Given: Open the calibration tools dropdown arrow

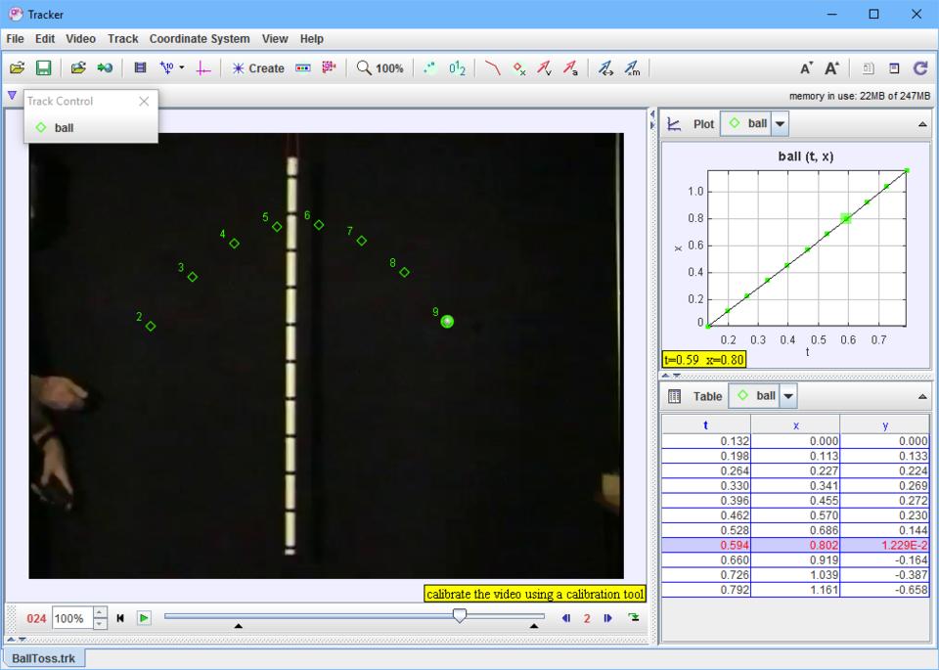Looking at the screenshot, I should click(182, 68).
